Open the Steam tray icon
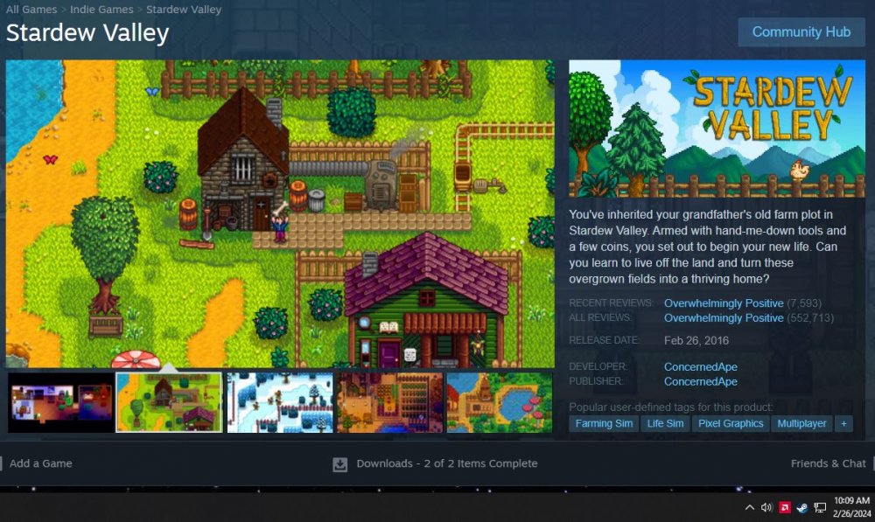This screenshot has height=522, width=875. click(801, 507)
